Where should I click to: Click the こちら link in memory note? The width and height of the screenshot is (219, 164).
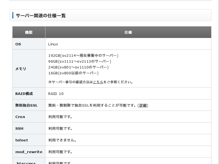tap(98, 82)
